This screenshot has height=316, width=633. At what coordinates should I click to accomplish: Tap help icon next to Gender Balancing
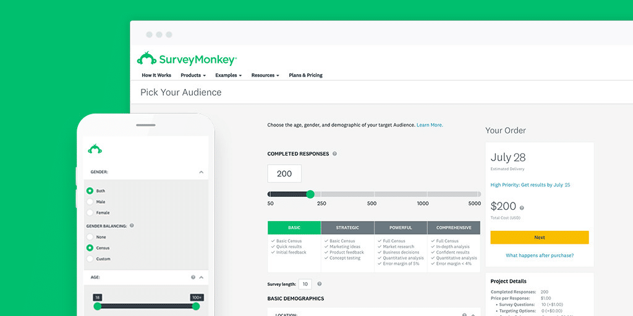point(132,226)
